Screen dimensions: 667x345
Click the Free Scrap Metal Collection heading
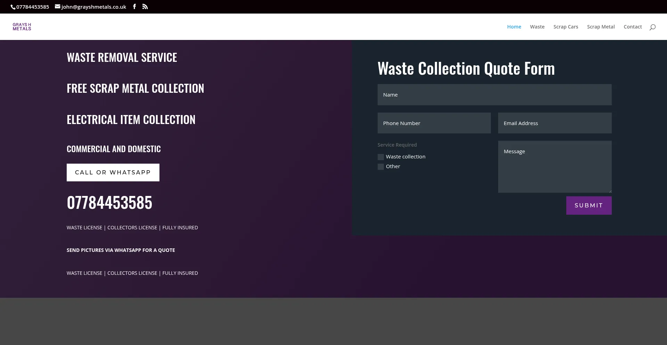coord(135,88)
